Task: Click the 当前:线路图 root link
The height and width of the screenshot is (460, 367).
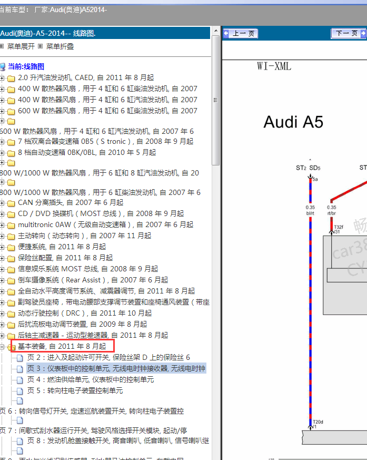Action: click(26, 66)
